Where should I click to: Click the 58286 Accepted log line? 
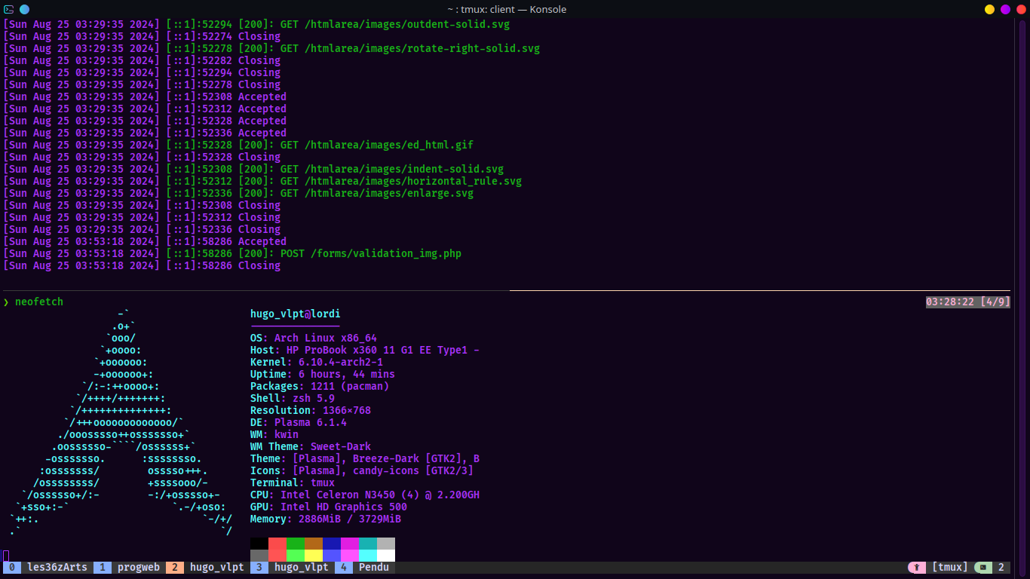[x=145, y=241]
